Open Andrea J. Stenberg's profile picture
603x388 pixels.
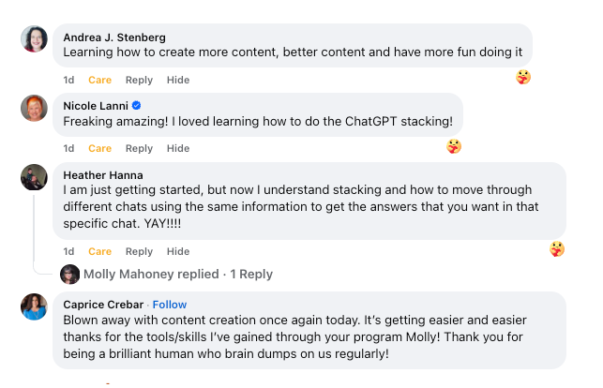(x=34, y=38)
